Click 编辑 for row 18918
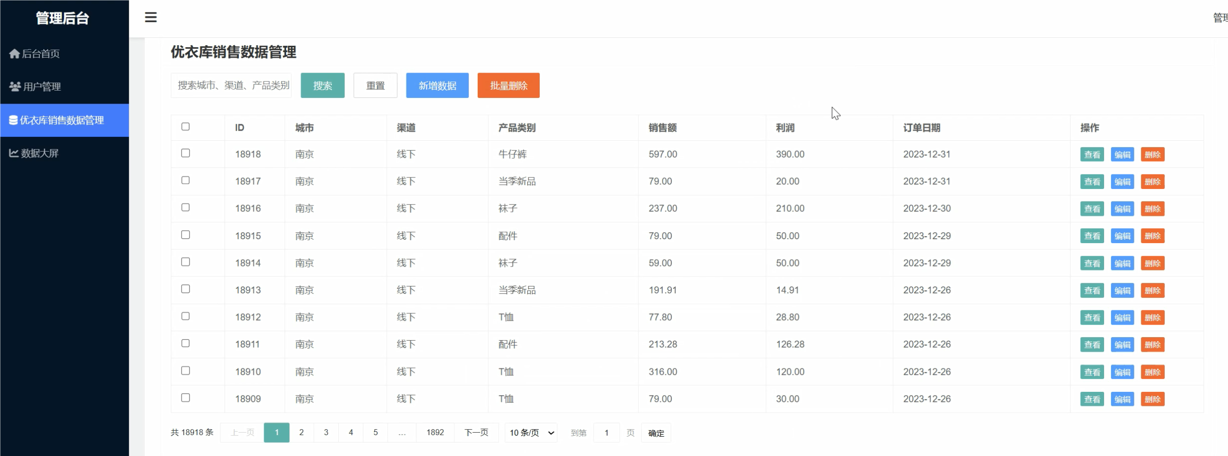1228x456 pixels. (x=1123, y=155)
